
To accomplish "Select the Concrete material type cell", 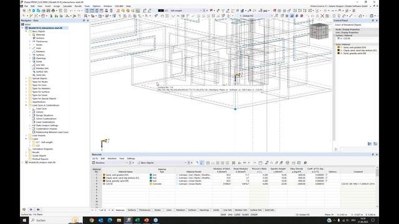I will click(x=162, y=184).
